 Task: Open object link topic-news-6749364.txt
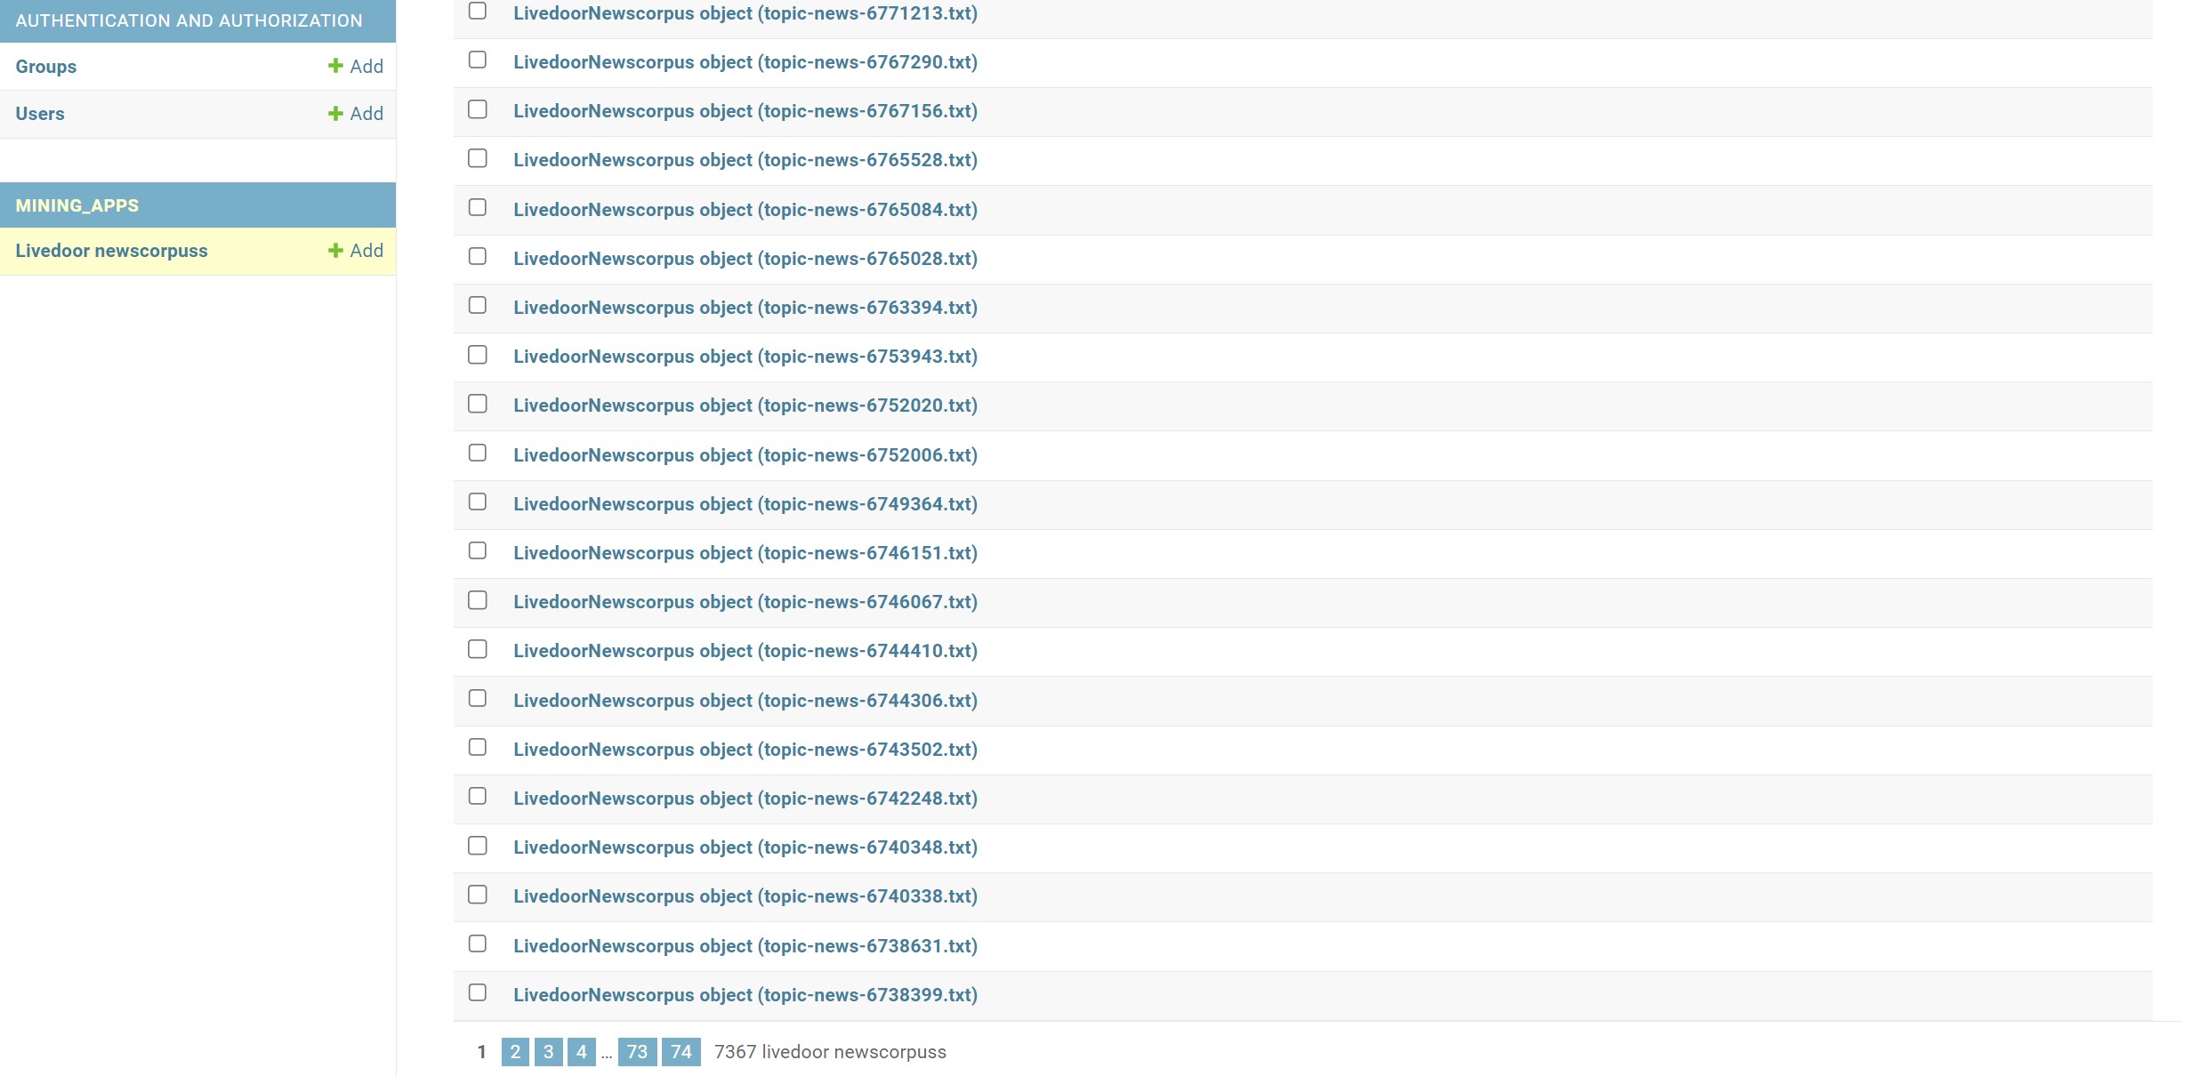pyautogui.click(x=745, y=504)
